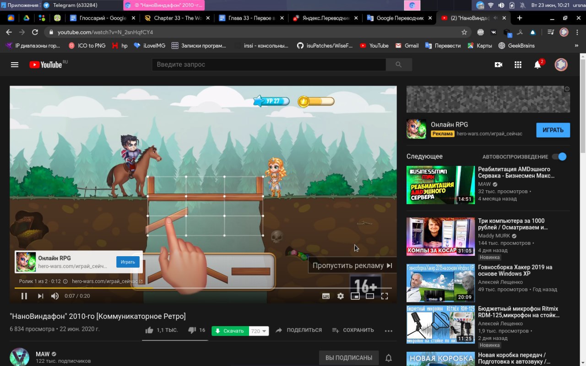This screenshot has width=586, height=366.
Task: Click the browser address bar URL
Action: [x=105, y=32]
